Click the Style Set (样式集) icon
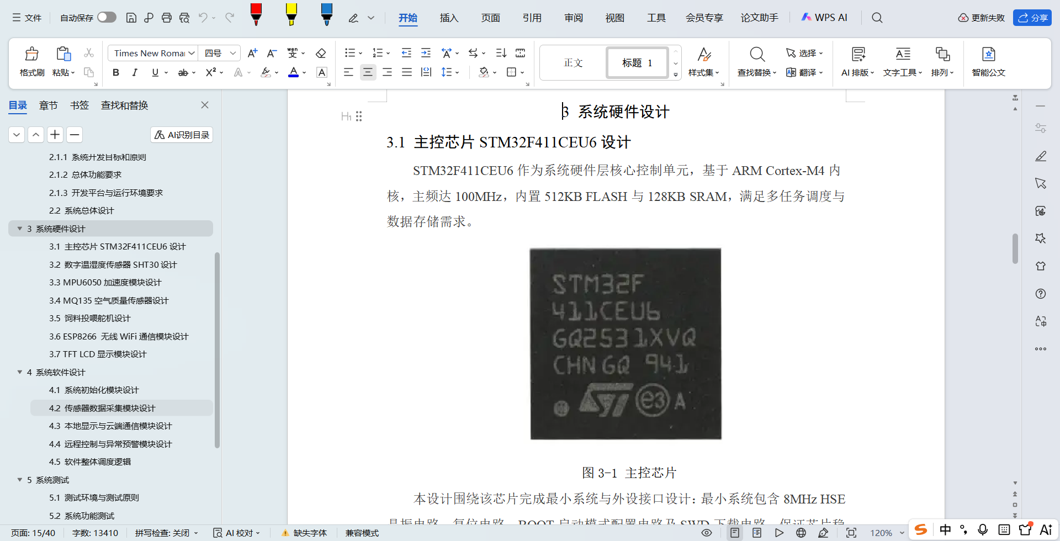Image resolution: width=1060 pixels, height=541 pixels. pyautogui.click(x=704, y=61)
